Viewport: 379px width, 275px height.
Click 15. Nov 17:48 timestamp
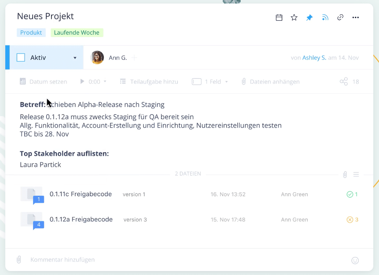tap(228, 220)
